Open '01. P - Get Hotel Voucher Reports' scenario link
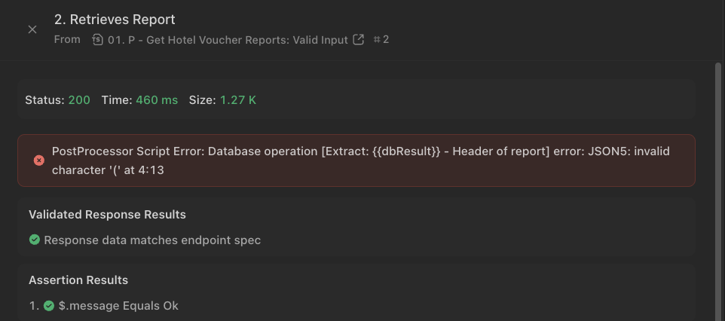This screenshot has height=321, width=725. coord(228,40)
